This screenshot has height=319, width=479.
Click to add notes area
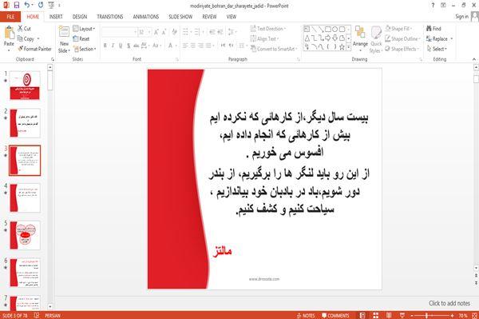pyautogui.click(x=449, y=303)
